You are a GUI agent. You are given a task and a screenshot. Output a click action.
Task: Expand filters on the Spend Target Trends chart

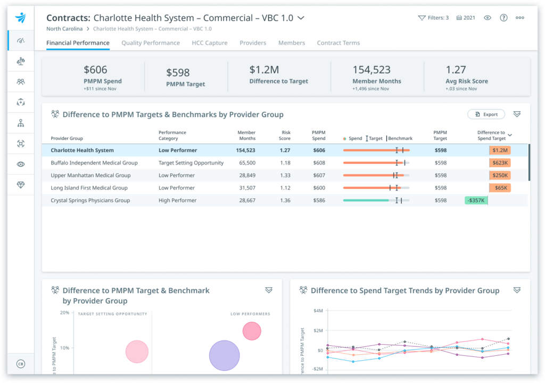point(517,290)
